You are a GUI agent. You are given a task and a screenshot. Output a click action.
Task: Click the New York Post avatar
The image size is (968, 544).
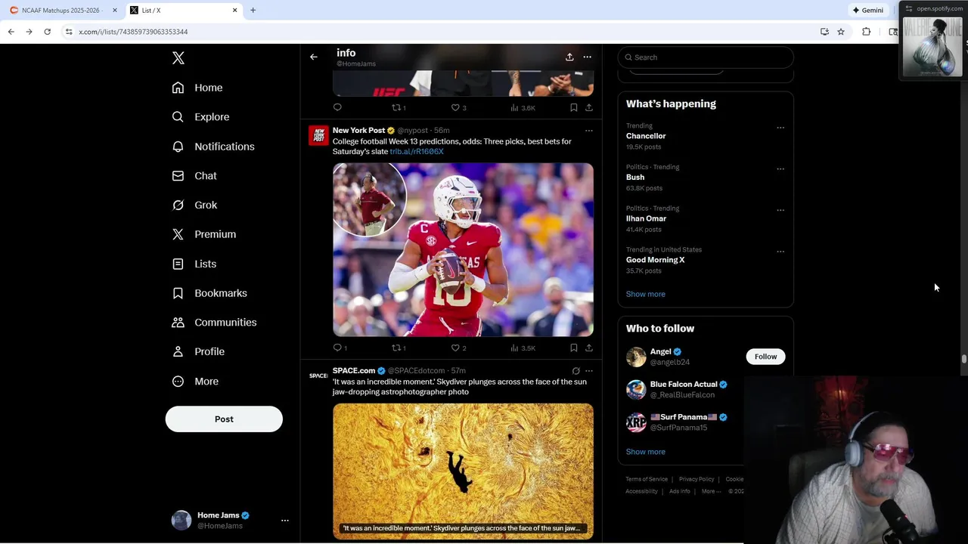coord(318,136)
